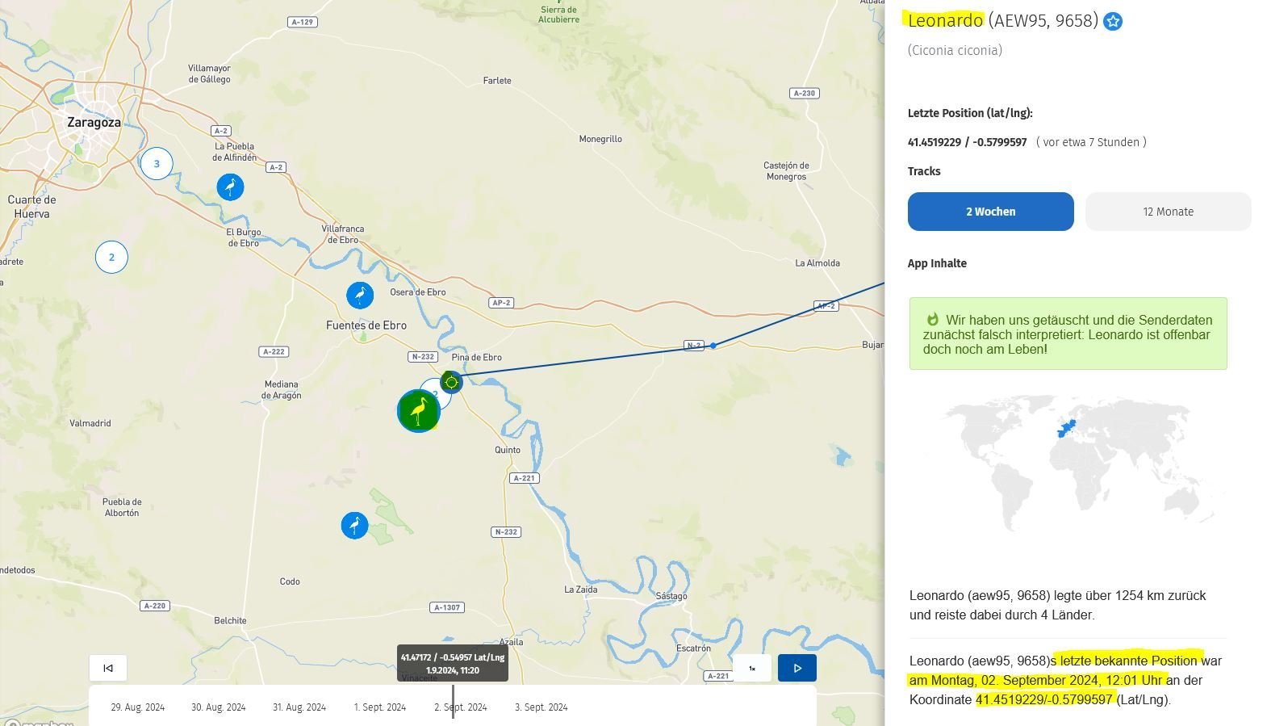Jump to 29. Aug. 2024 on the timeline
The image size is (1267, 726).
coord(137,707)
